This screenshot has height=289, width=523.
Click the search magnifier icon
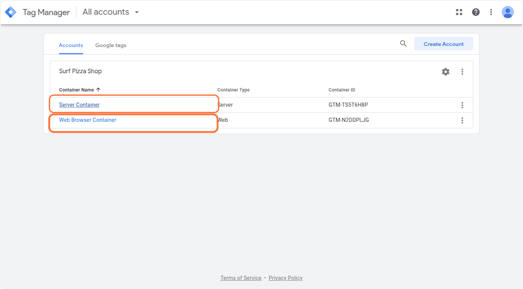pyautogui.click(x=404, y=44)
